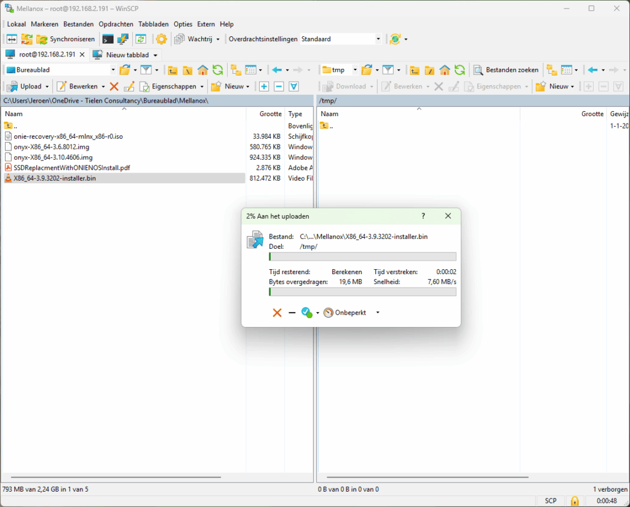The image size is (630, 507).
Task: Go to local root directory icon
Action: click(188, 70)
